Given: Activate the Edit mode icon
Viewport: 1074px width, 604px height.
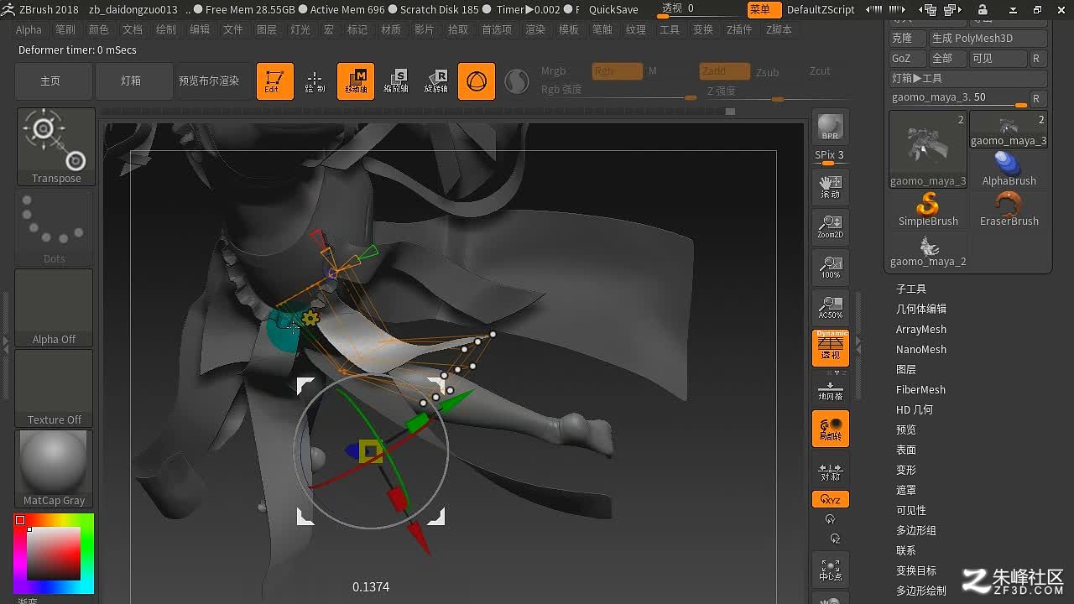Looking at the screenshot, I should 275,81.
